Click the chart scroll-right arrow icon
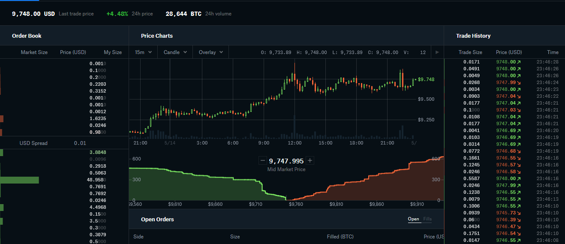 [437, 52]
